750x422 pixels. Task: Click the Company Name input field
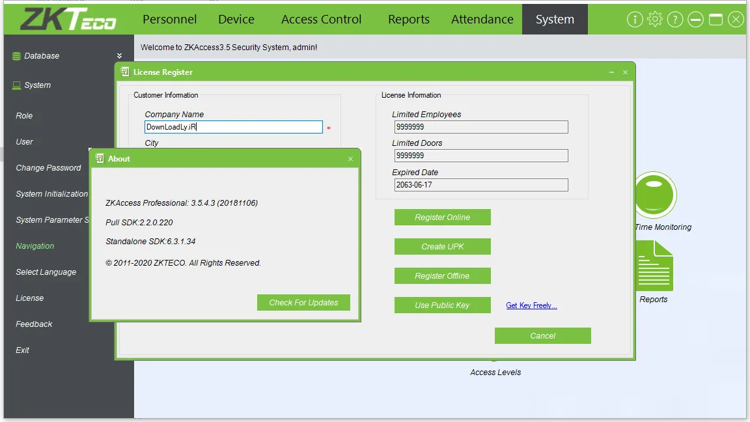click(x=234, y=127)
